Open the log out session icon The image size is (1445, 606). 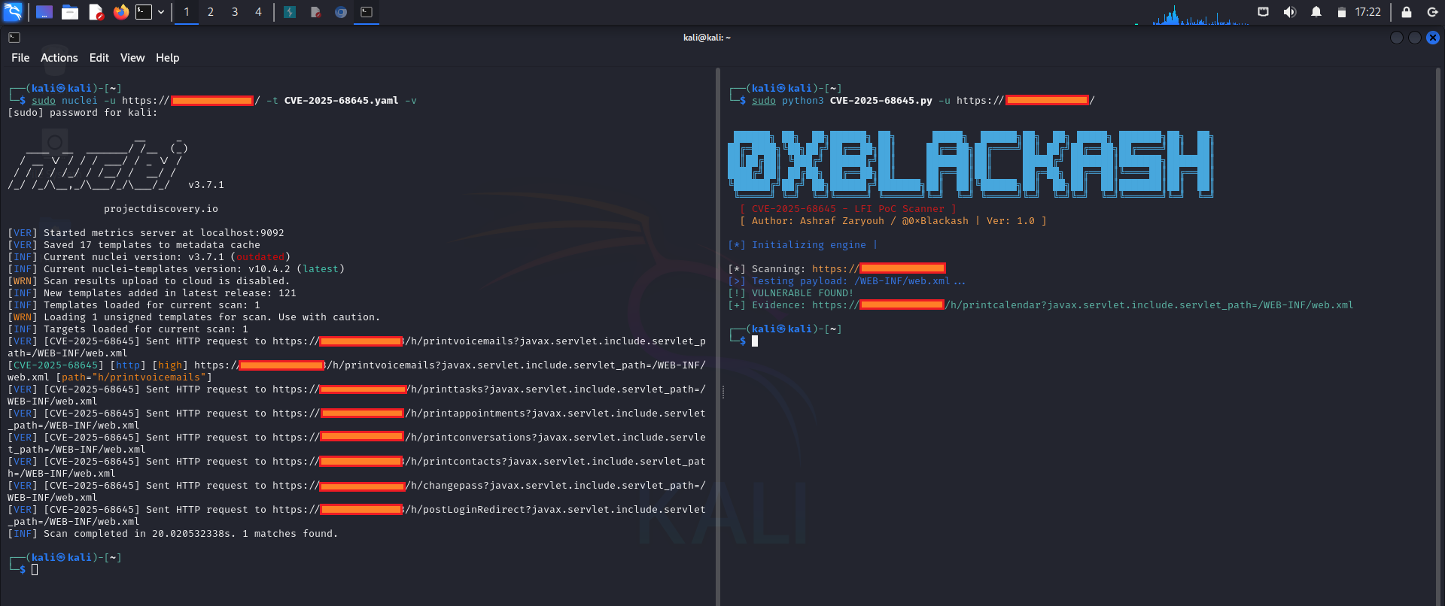pyautogui.click(x=1432, y=12)
